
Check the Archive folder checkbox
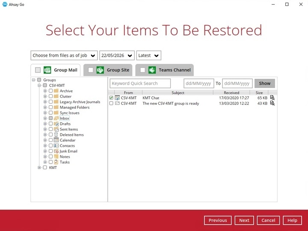coord(50,91)
